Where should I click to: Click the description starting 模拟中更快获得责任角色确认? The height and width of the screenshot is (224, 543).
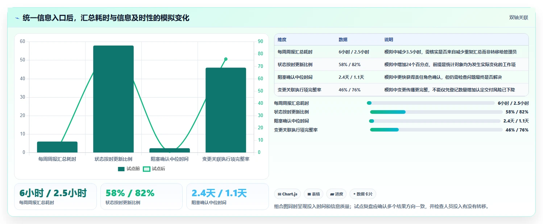tap(443, 77)
